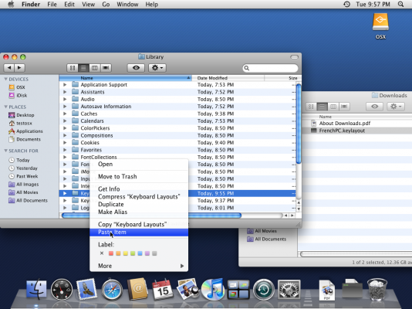Choose Get Info in context menu

point(139,189)
